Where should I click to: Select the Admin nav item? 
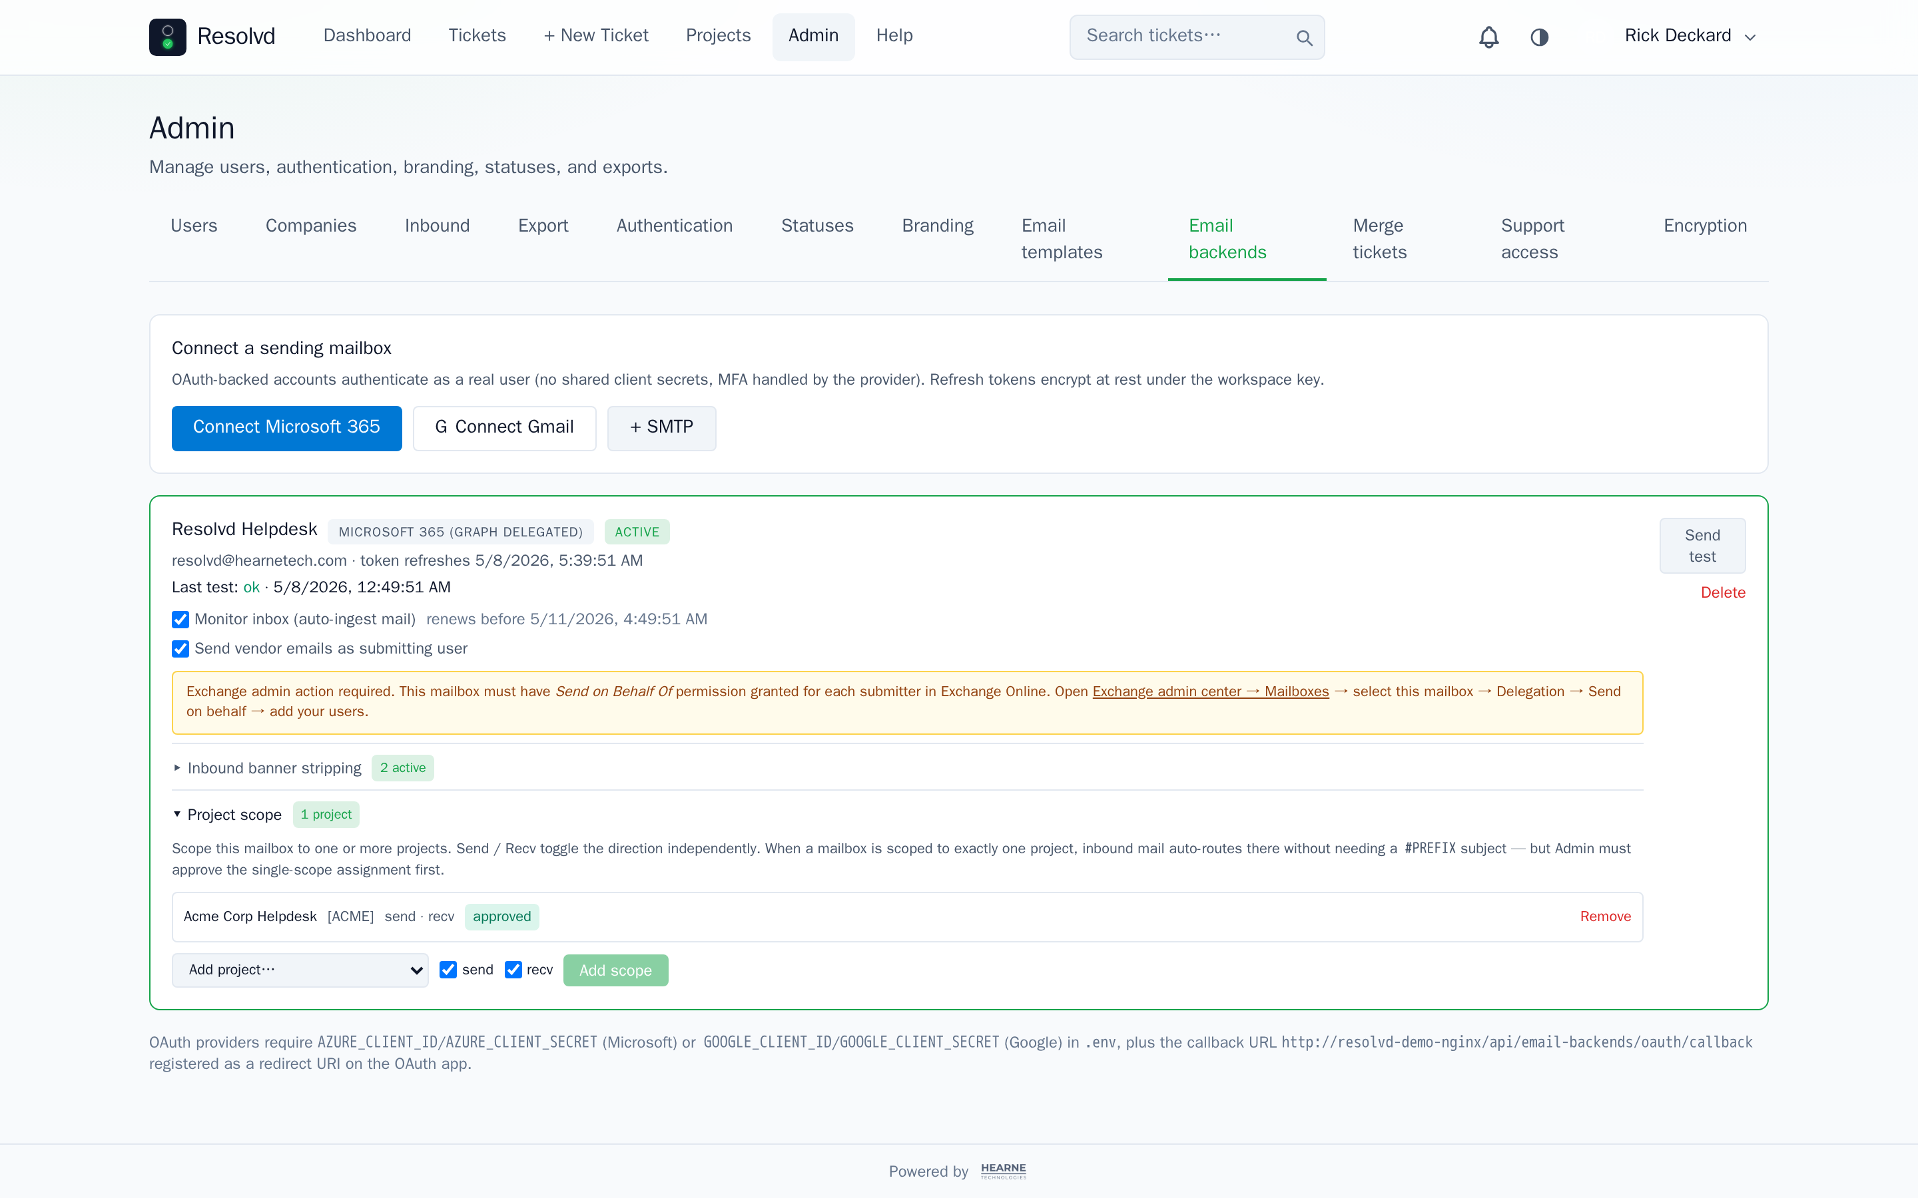813,36
